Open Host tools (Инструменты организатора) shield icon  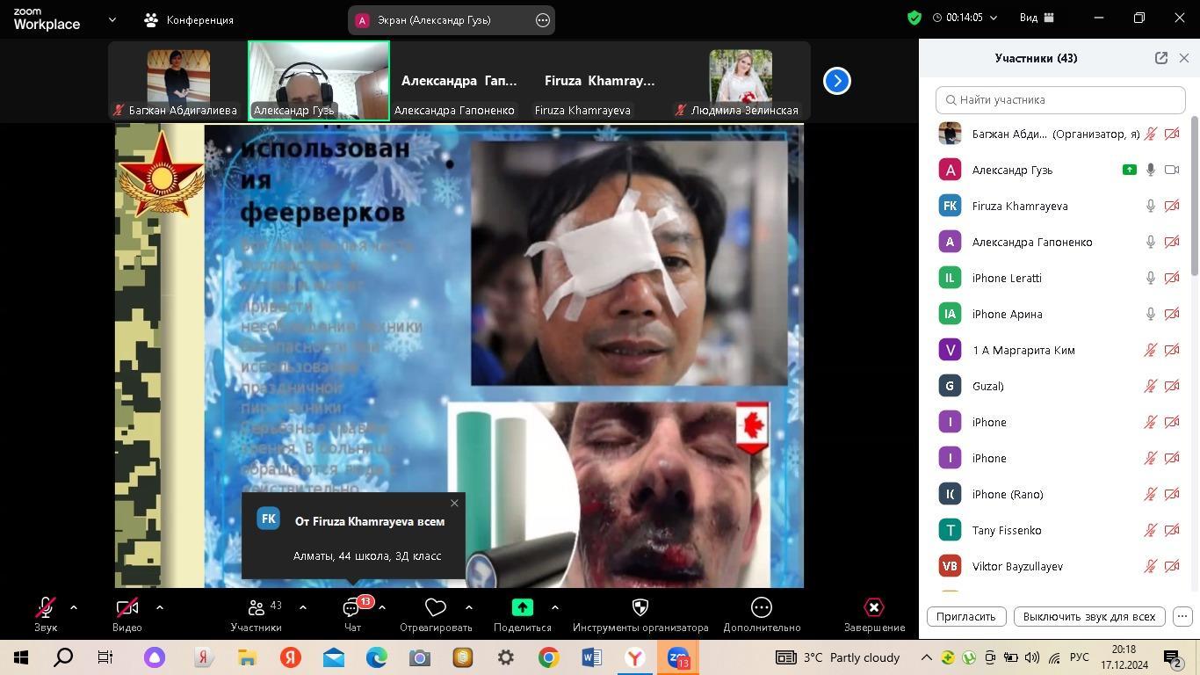point(640,608)
